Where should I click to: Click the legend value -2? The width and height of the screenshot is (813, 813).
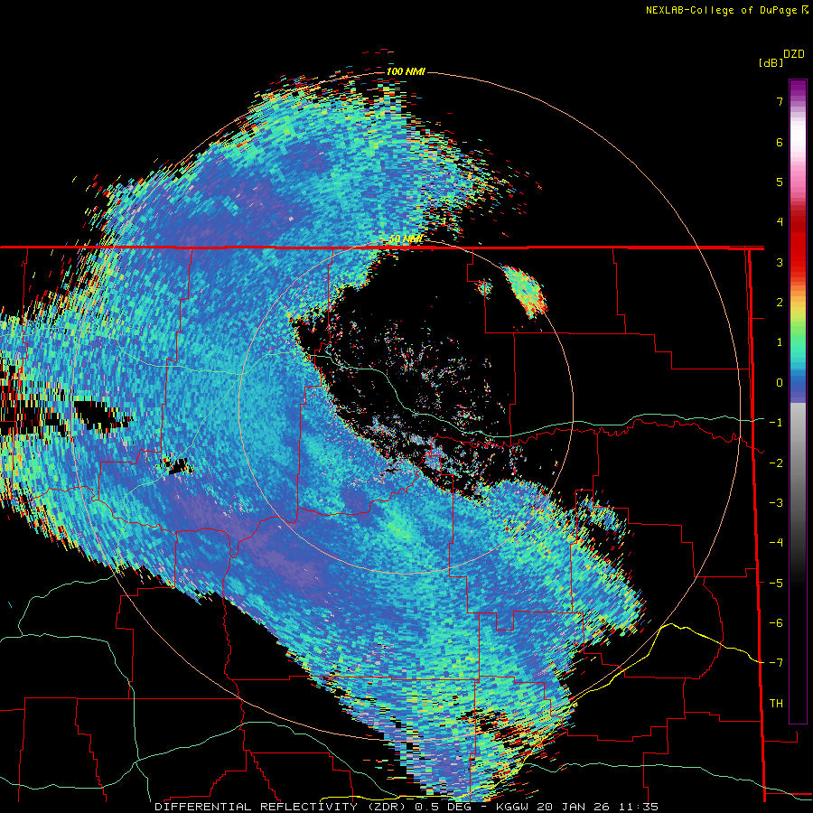click(776, 463)
